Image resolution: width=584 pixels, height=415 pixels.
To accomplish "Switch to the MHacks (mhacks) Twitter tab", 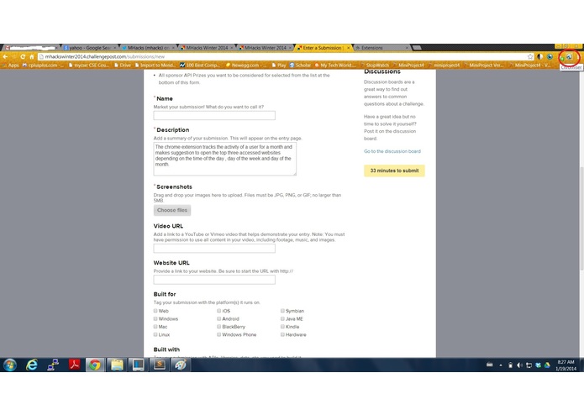I will 148,48.
